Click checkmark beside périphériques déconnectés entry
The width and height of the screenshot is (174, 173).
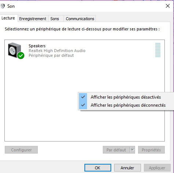[83, 105]
